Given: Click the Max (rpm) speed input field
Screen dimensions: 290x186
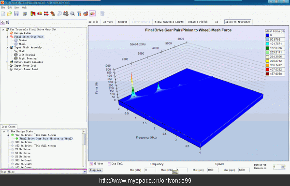Looking at the screenshot, I should (x=244, y=170).
